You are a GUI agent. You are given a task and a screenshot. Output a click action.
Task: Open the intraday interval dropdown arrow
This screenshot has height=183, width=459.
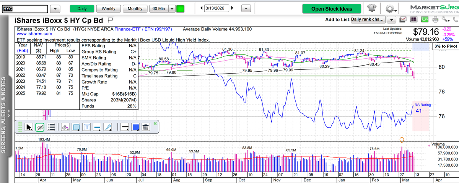(x=171, y=8)
